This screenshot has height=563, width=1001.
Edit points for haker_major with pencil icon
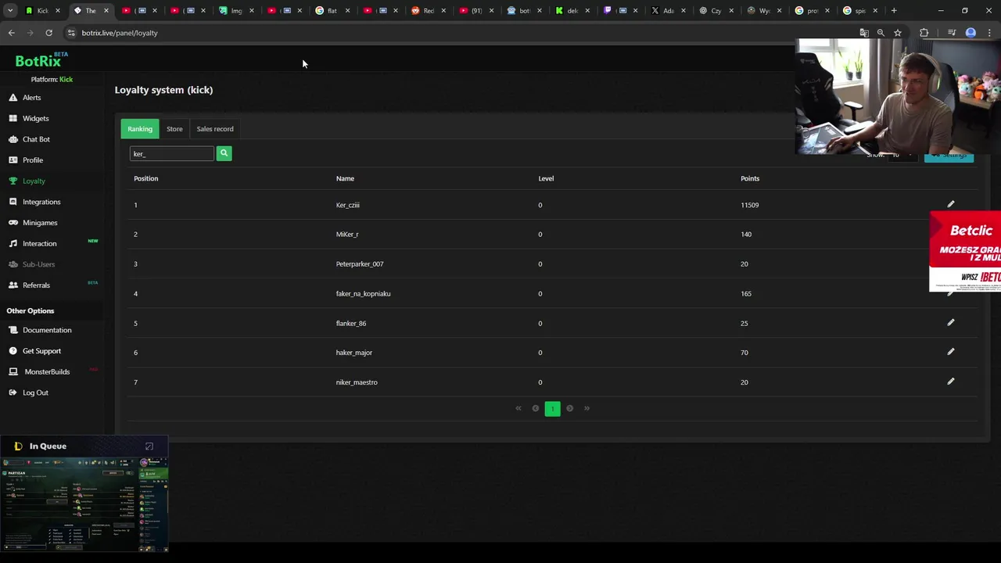coord(951,352)
